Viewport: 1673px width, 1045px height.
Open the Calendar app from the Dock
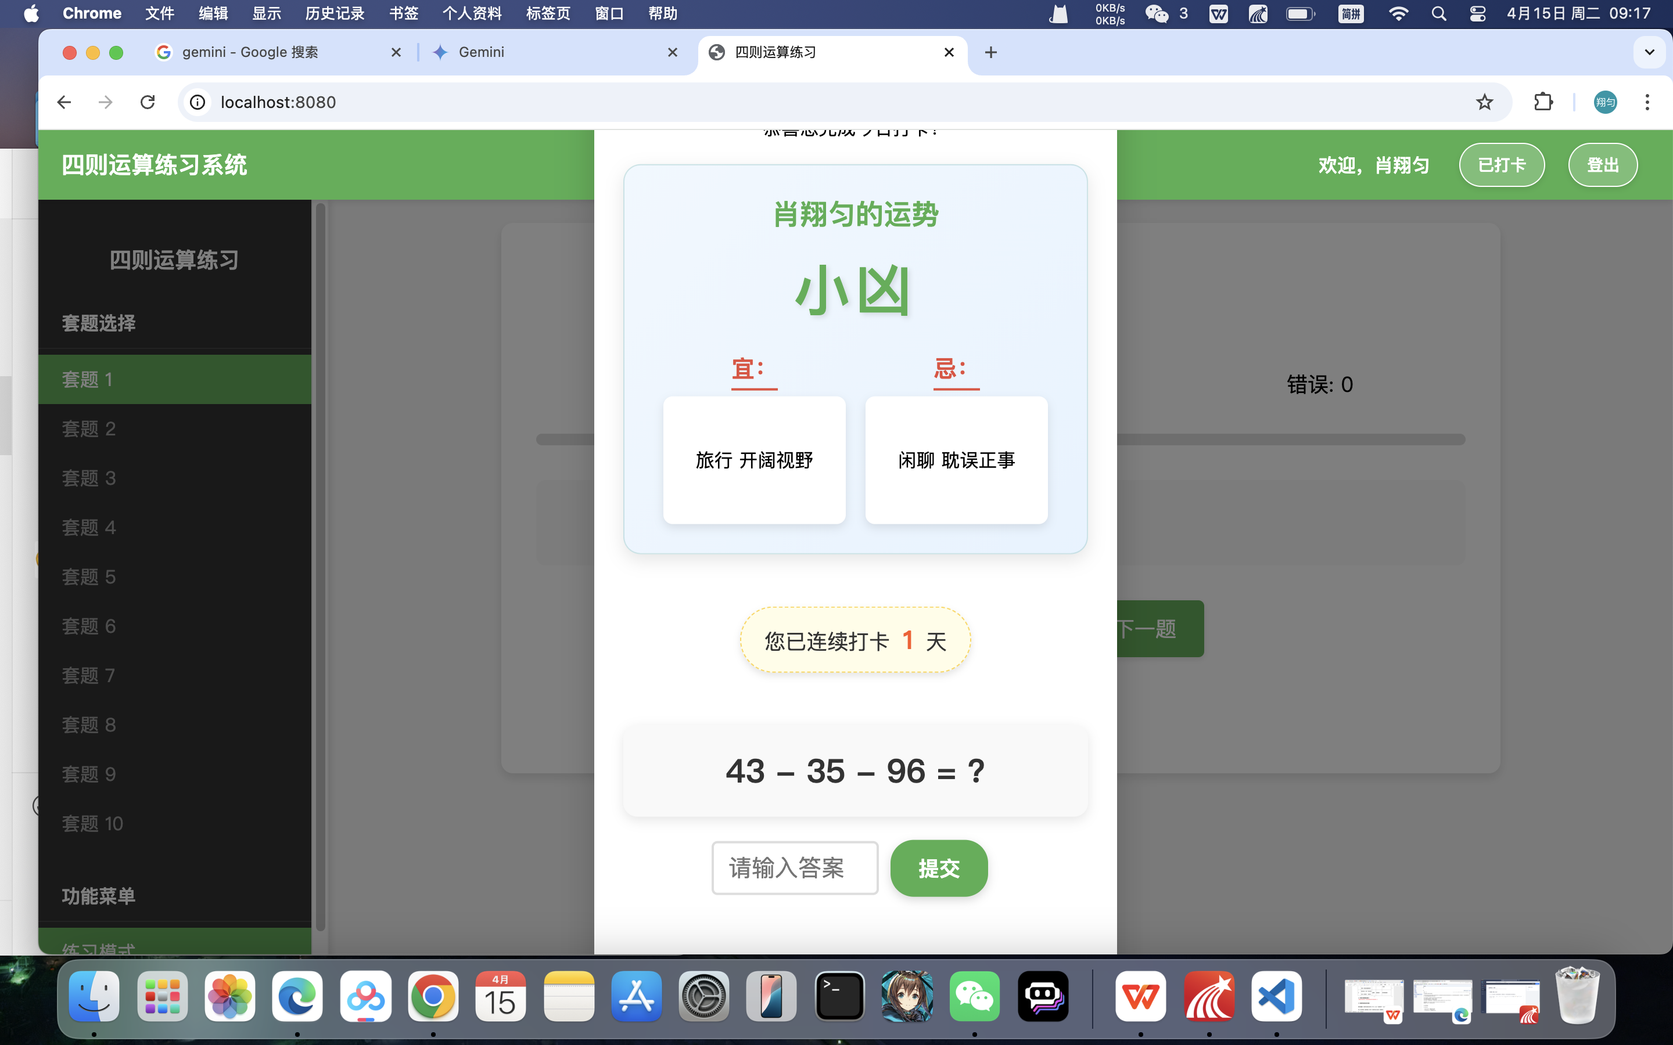point(501,996)
